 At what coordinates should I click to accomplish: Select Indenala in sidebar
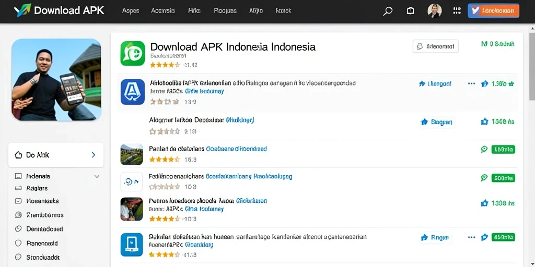[38, 176]
